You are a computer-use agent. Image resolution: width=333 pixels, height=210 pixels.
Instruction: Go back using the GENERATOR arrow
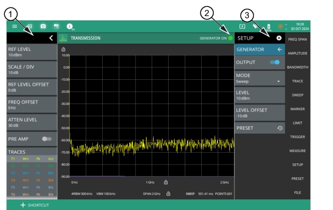pyautogui.click(x=279, y=49)
